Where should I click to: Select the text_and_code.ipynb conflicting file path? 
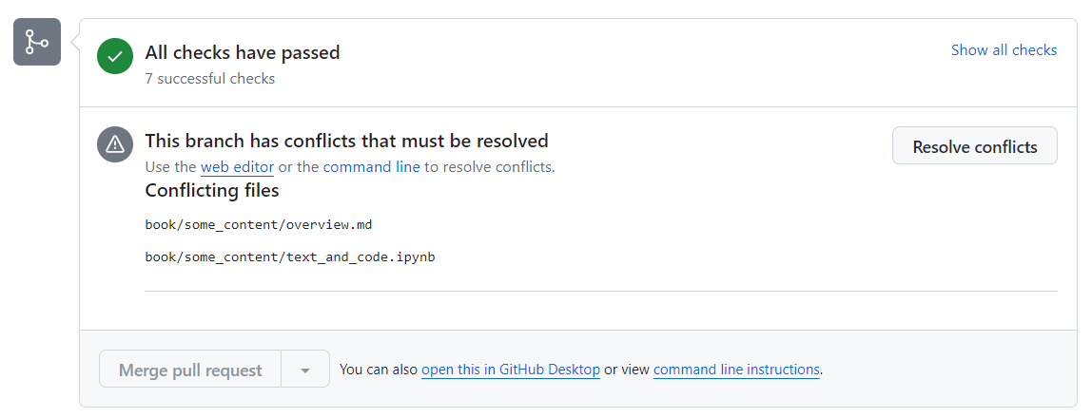[x=290, y=256]
